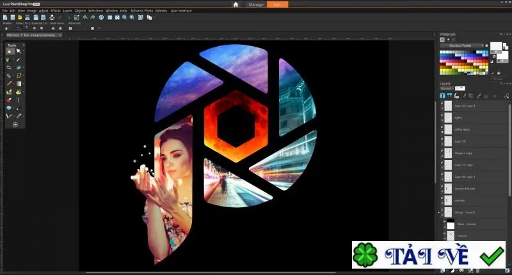Hide the woman layer
512x275 pixels.
tap(442, 198)
